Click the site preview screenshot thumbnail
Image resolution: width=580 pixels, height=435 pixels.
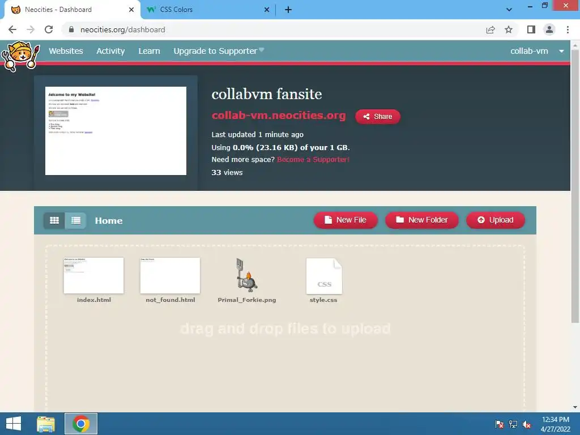(116, 131)
